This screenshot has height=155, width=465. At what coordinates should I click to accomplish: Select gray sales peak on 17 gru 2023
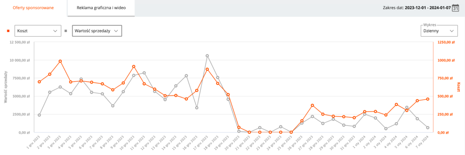(207, 56)
